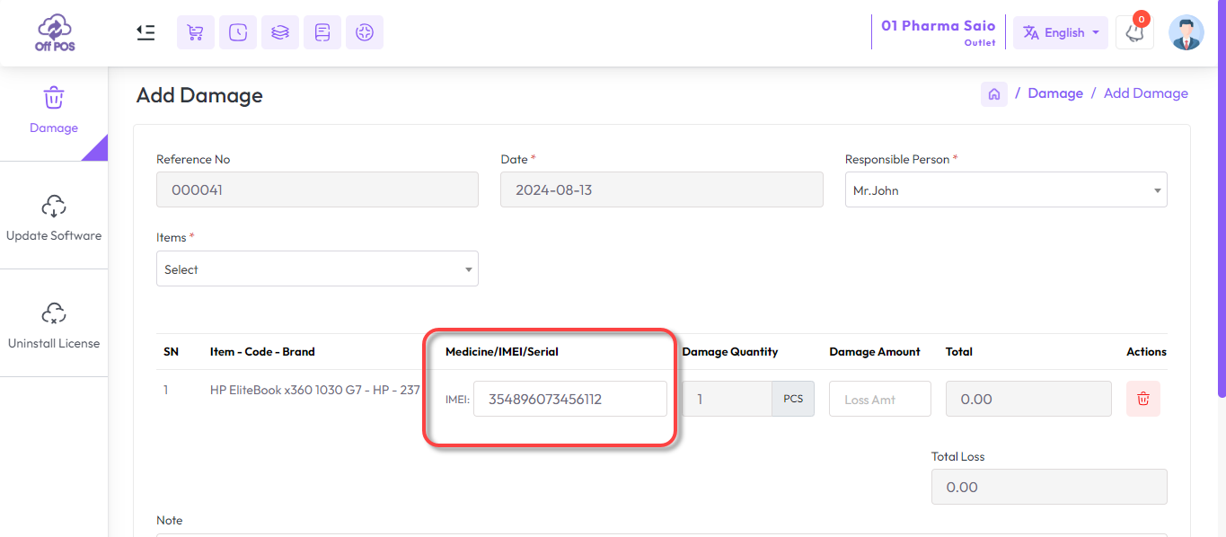This screenshot has height=537, width=1226.
Task: Click the Off POS logo
Action: [55, 32]
